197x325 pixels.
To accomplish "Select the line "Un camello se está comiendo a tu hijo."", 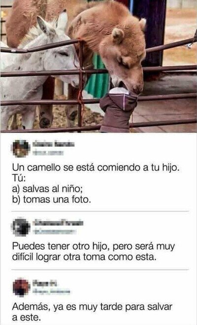I will pos(96,167).
